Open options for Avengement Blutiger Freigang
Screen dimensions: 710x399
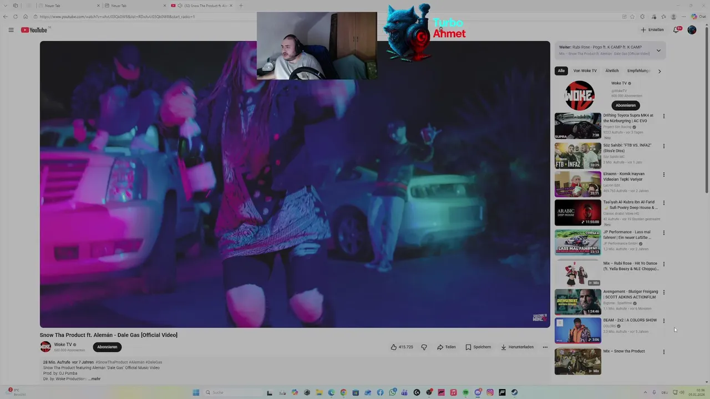click(664, 292)
